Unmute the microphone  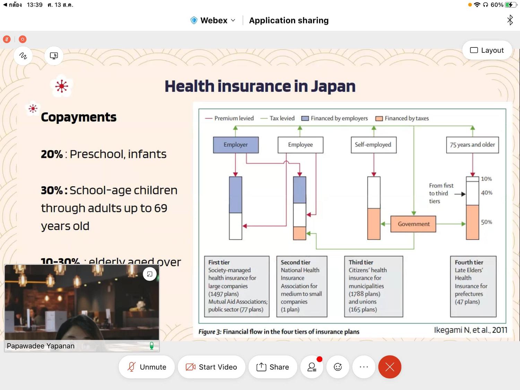coord(147,367)
